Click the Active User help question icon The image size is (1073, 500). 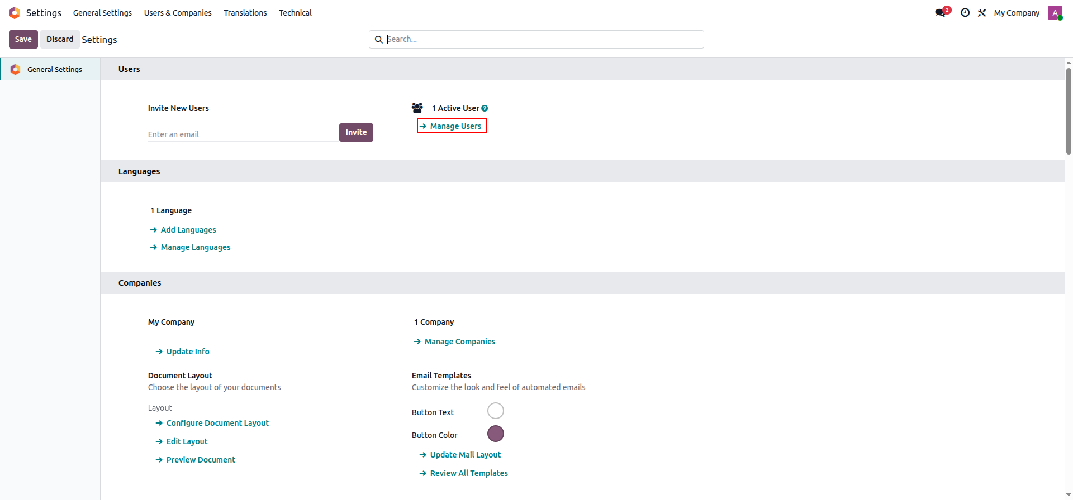tap(485, 108)
